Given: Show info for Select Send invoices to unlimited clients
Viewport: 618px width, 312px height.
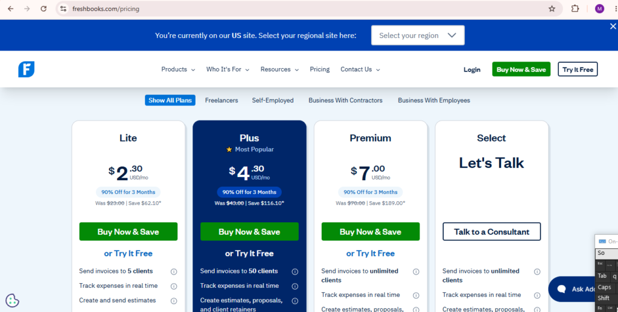Looking at the screenshot, I should [x=537, y=272].
